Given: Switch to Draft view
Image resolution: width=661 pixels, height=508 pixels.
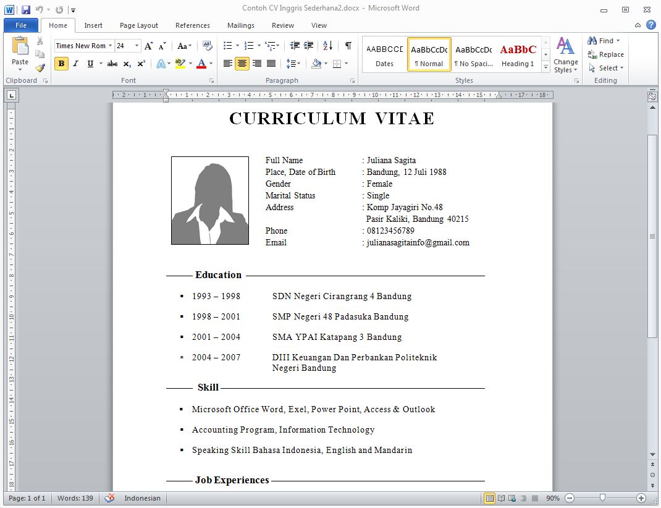Looking at the screenshot, I should click(535, 498).
